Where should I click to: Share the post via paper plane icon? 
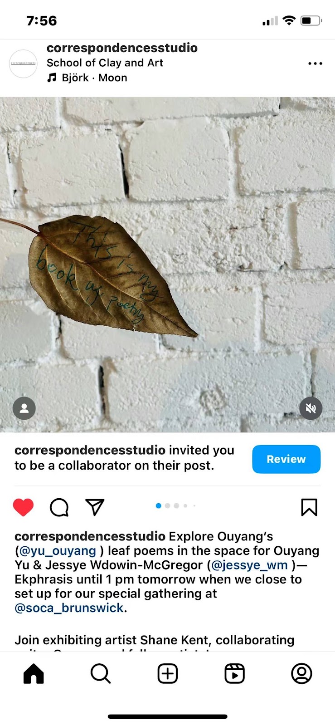coord(95,507)
